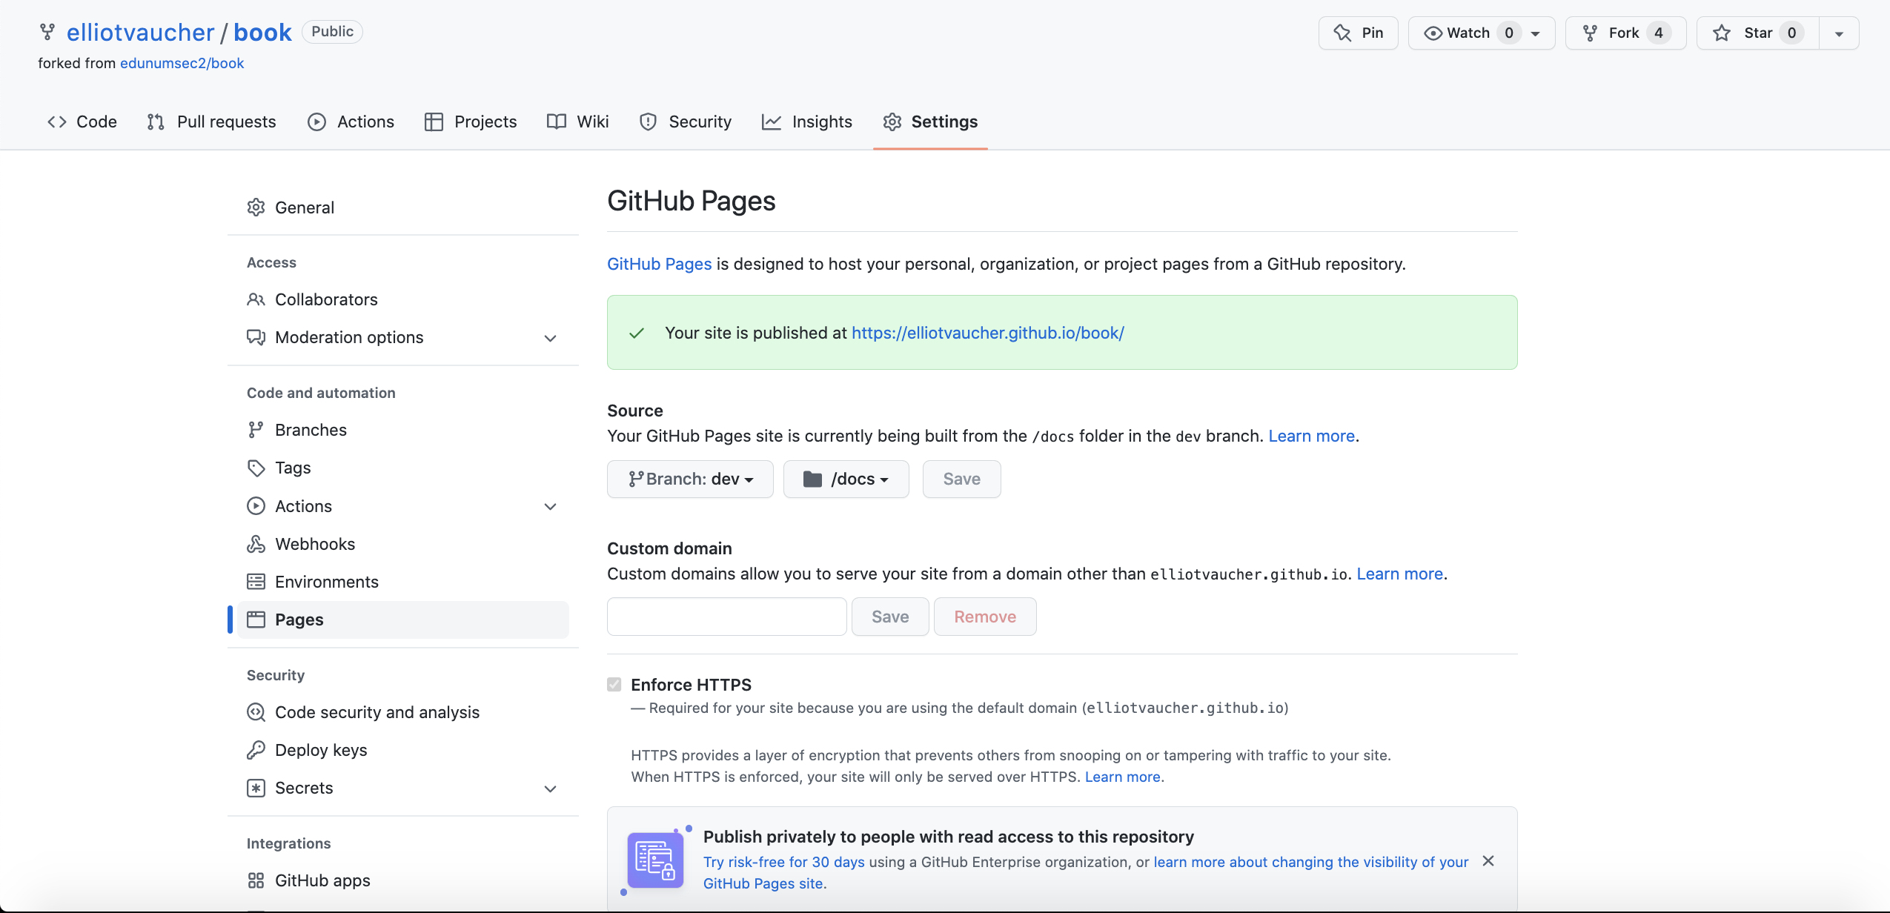Open the top Actions tab
This screenshot has width=1890, height=913.
click(x=351, y=122)
